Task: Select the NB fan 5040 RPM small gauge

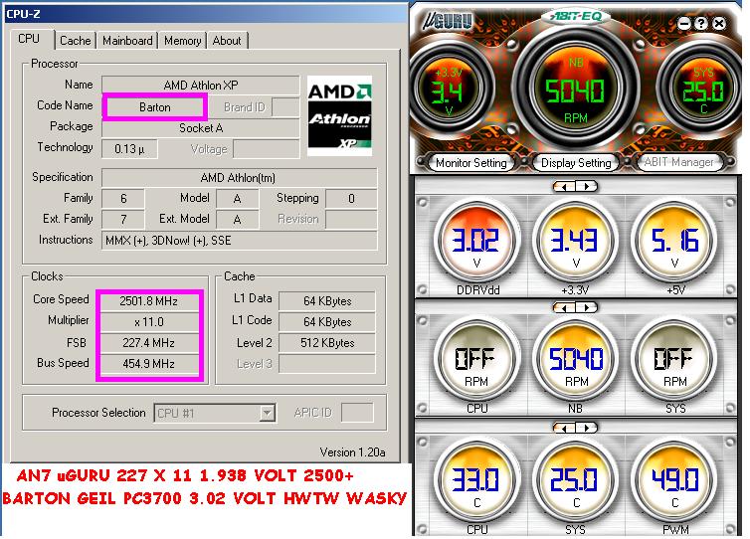Action: coord(576,358)
